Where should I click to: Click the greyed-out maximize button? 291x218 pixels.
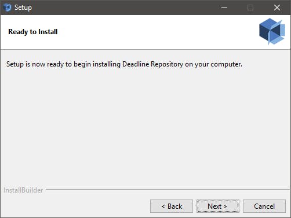coord(250,8)
